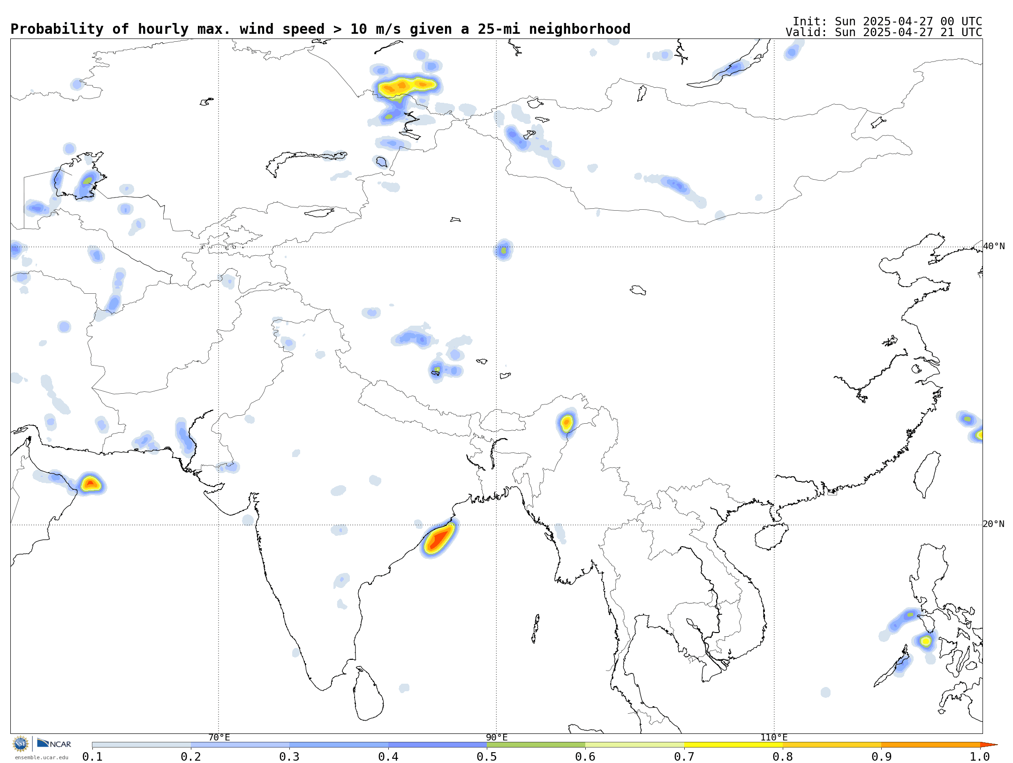Click the orange 0.9–1.0 colorbar segment

930,745
